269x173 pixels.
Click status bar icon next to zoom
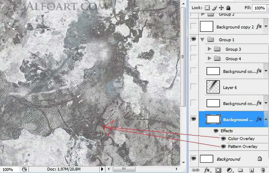(x=24, y=169)
